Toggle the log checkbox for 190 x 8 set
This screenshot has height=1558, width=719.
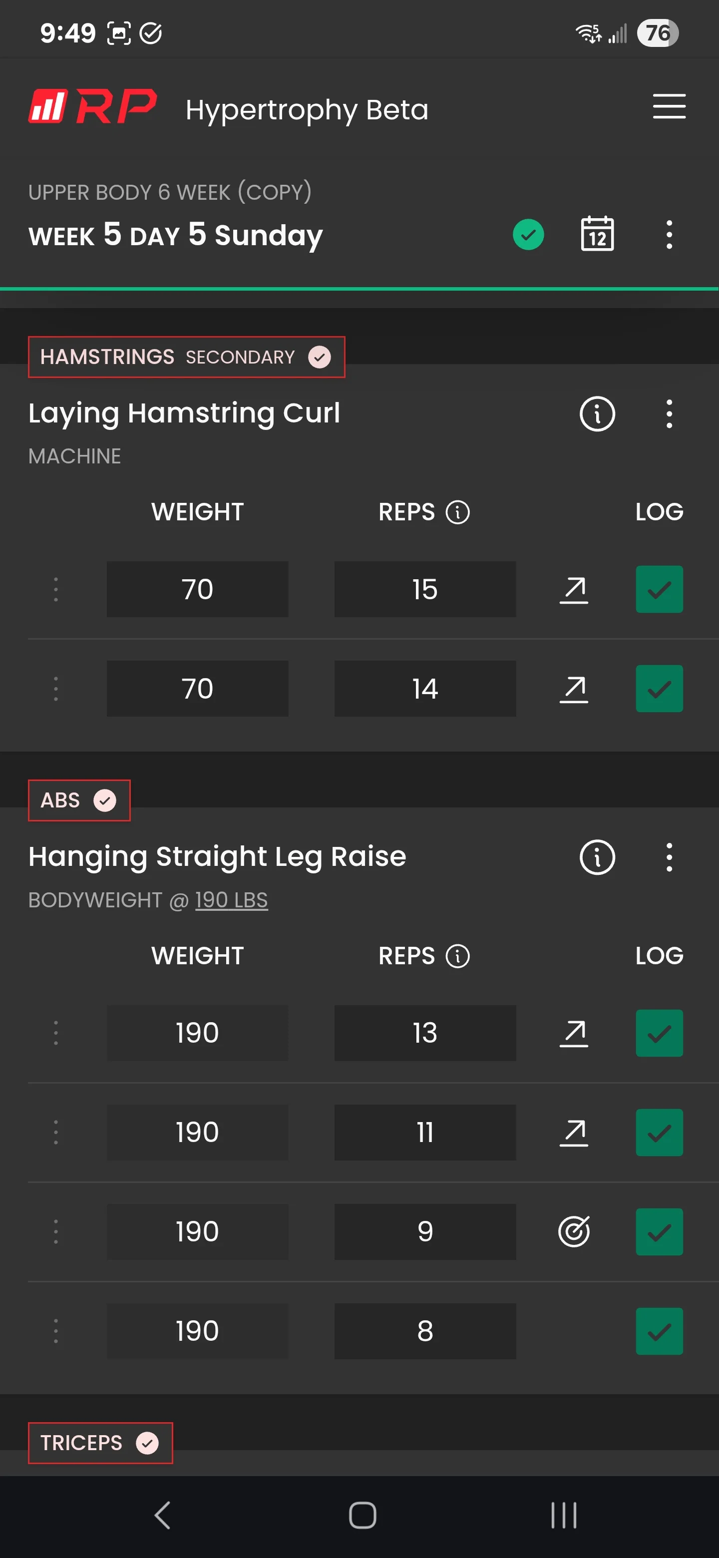point(659,1331)
